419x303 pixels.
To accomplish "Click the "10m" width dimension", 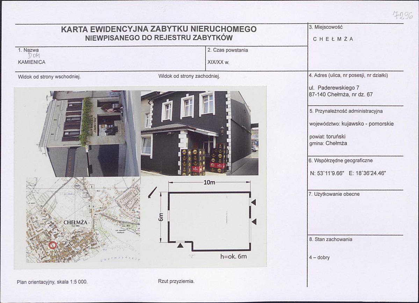I will click(209, 182).
